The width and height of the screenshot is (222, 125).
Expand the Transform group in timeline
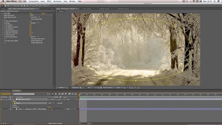pos(11,107)
